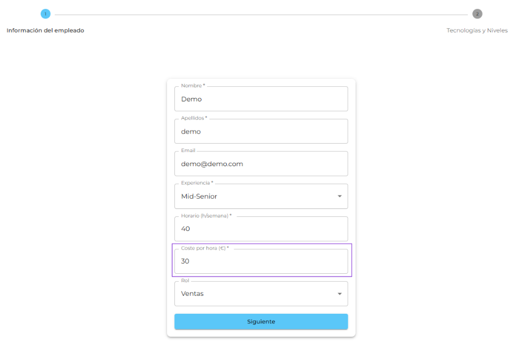Screen dimensions: 526x347
Task: Click the Rol dropdown arrow icon
Action: (x=339, y=294)
